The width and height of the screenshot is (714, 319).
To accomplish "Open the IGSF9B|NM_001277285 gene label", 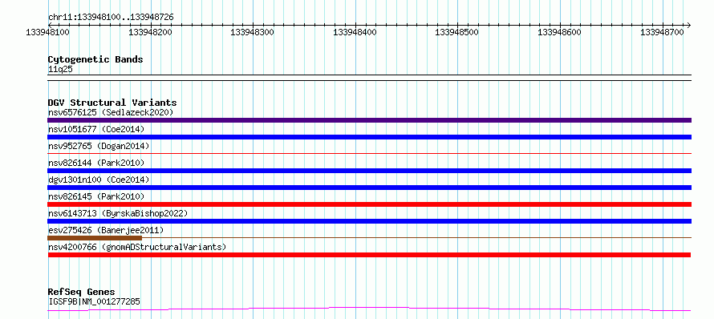I will [94, 301].
